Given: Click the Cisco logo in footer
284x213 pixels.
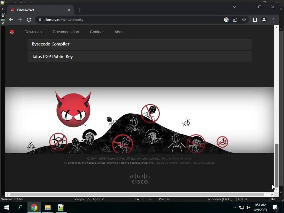Looking at the screenshot, I should click(x=140, y=179).
